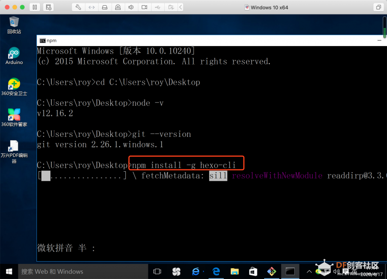Image resolution: width=387 pixels, height=279 pixels.
Task: Minimize the npm console window
Action: pos(379,40)
